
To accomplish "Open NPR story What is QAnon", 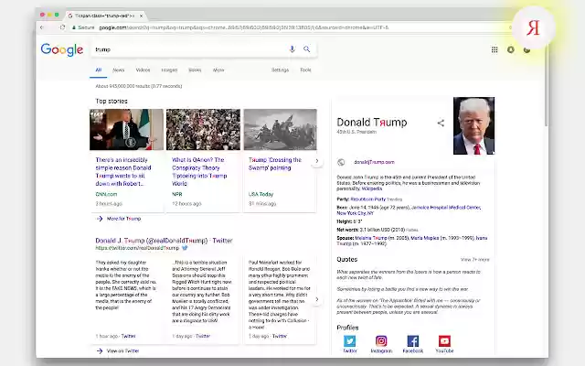I will 199,172.
